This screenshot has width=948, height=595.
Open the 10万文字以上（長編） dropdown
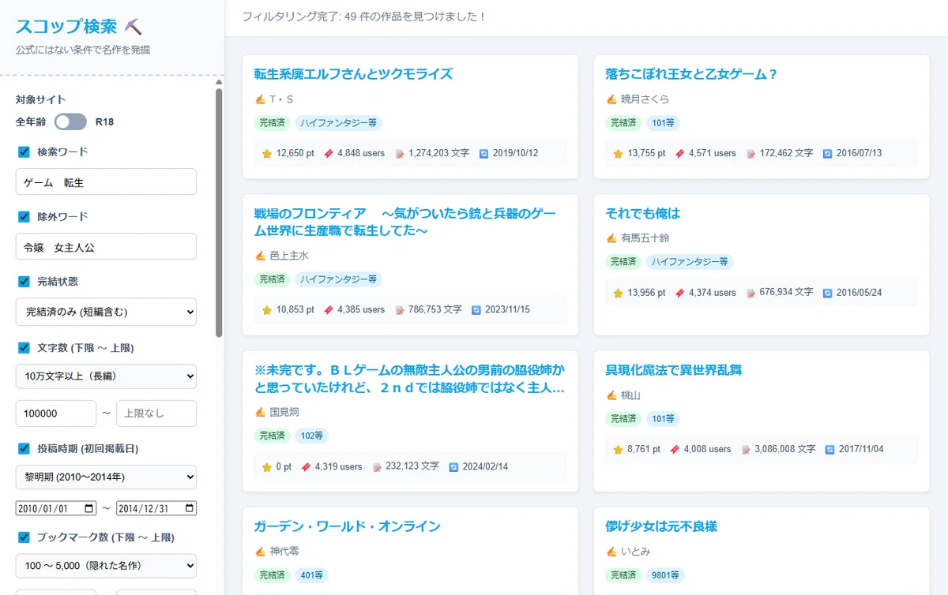click(106, 376)
